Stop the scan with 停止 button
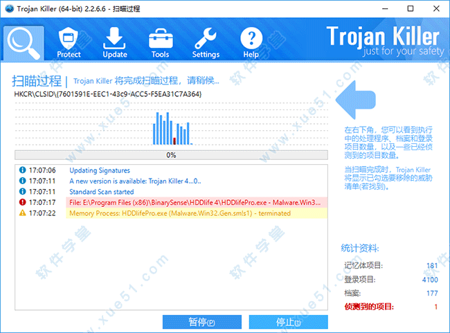This screenshot has width=450, height=333. click(x=288, y=322)
